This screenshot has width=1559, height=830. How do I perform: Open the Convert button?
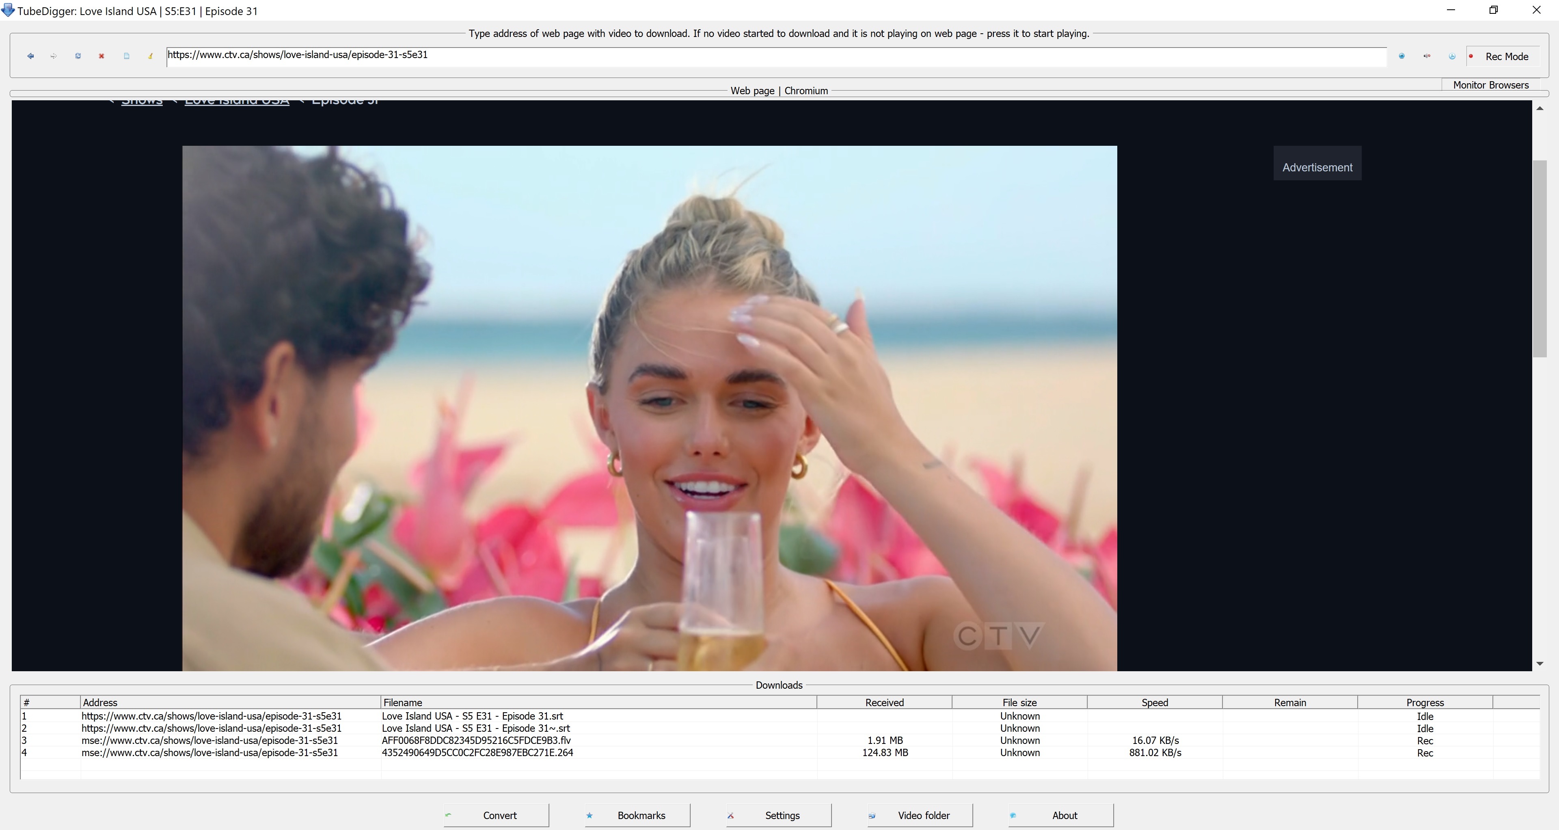[x=496, y=815]
